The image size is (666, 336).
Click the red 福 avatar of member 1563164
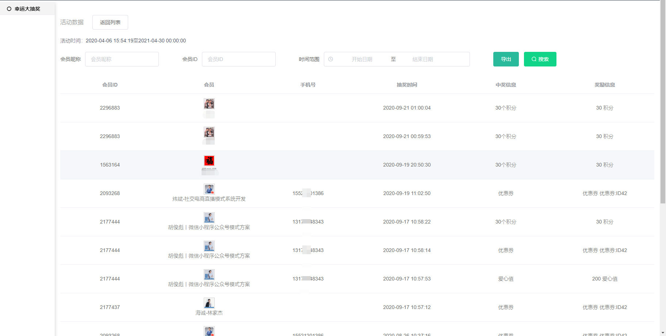pos(209,161)
